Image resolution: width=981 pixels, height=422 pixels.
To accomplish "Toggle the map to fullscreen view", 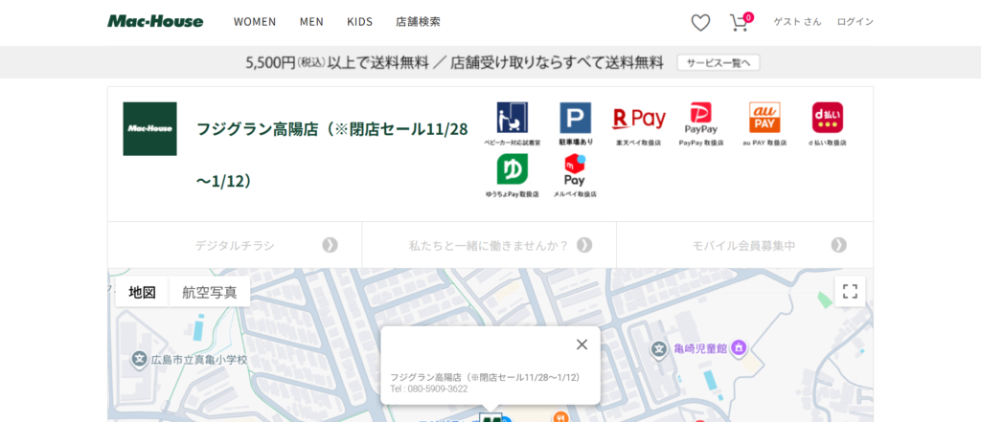I will pos(849,292).
